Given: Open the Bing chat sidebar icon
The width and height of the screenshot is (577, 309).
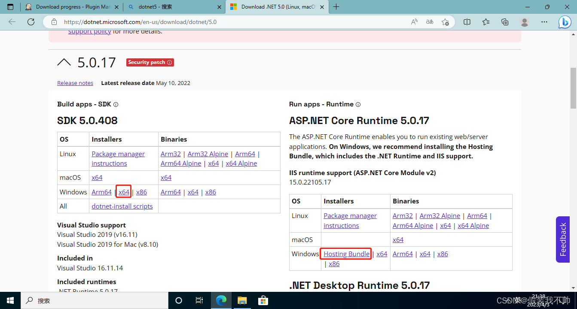Looking at the screenshot, I should [565, 22].
